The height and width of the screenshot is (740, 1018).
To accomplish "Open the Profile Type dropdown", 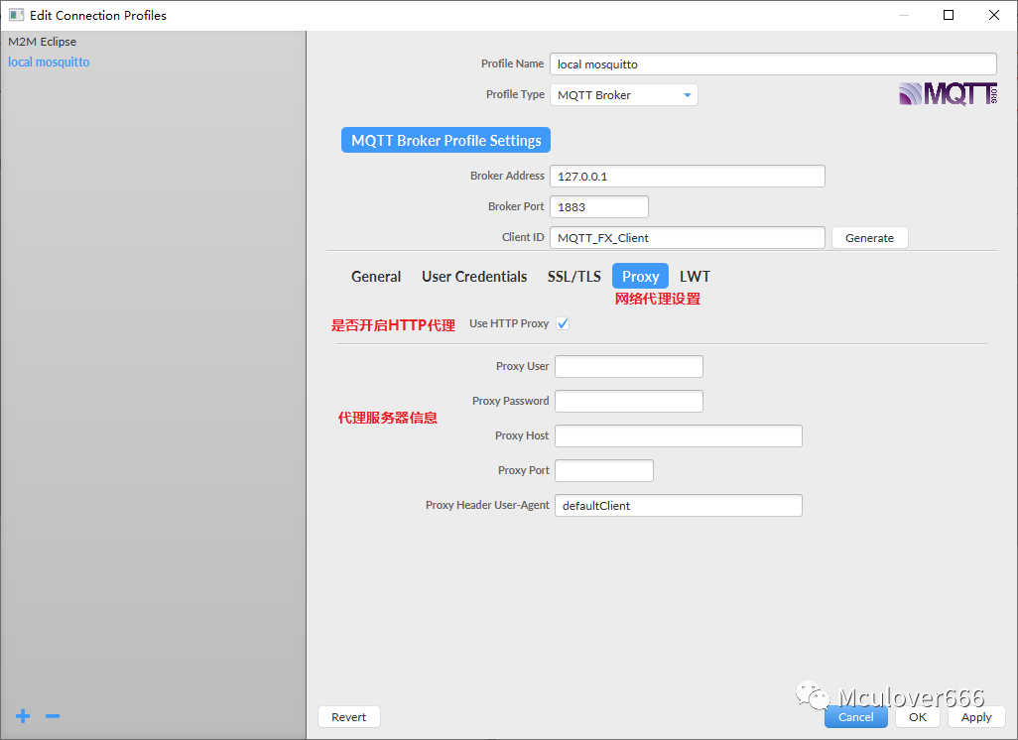I will pos(624,95).
